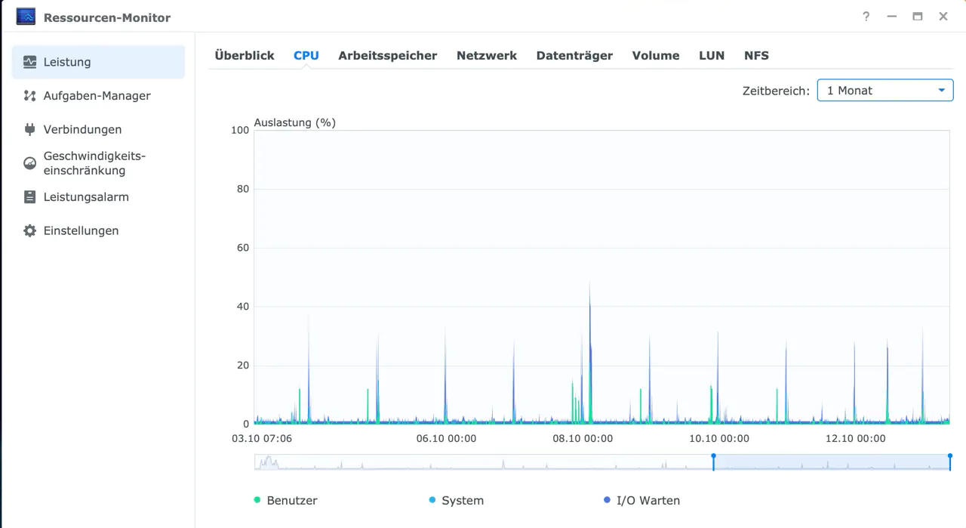Image resolution: width=966 pixels, height=528 pixels.
Task: Open the Netzwerk tab
Action: coord(487,55)
